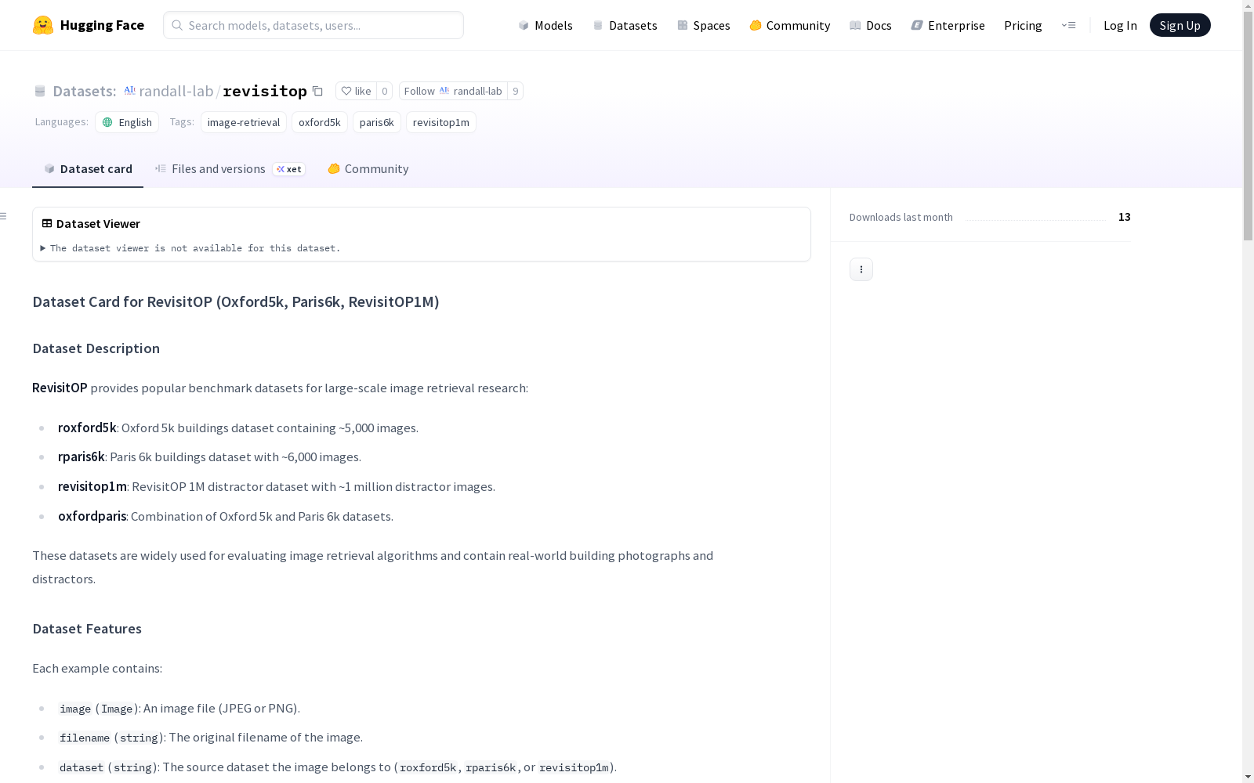Go to Pricing page
Viewport: 1254px width, 783px height.
(x=1023, y=25)
